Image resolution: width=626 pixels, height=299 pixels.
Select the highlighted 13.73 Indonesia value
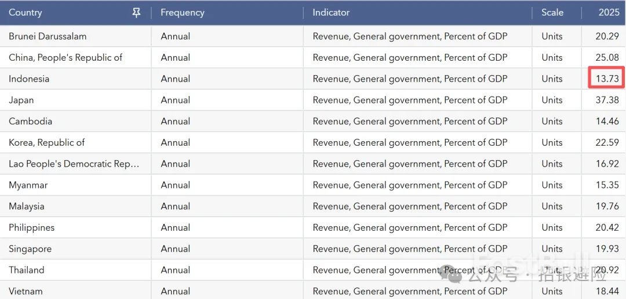point(607,79)
